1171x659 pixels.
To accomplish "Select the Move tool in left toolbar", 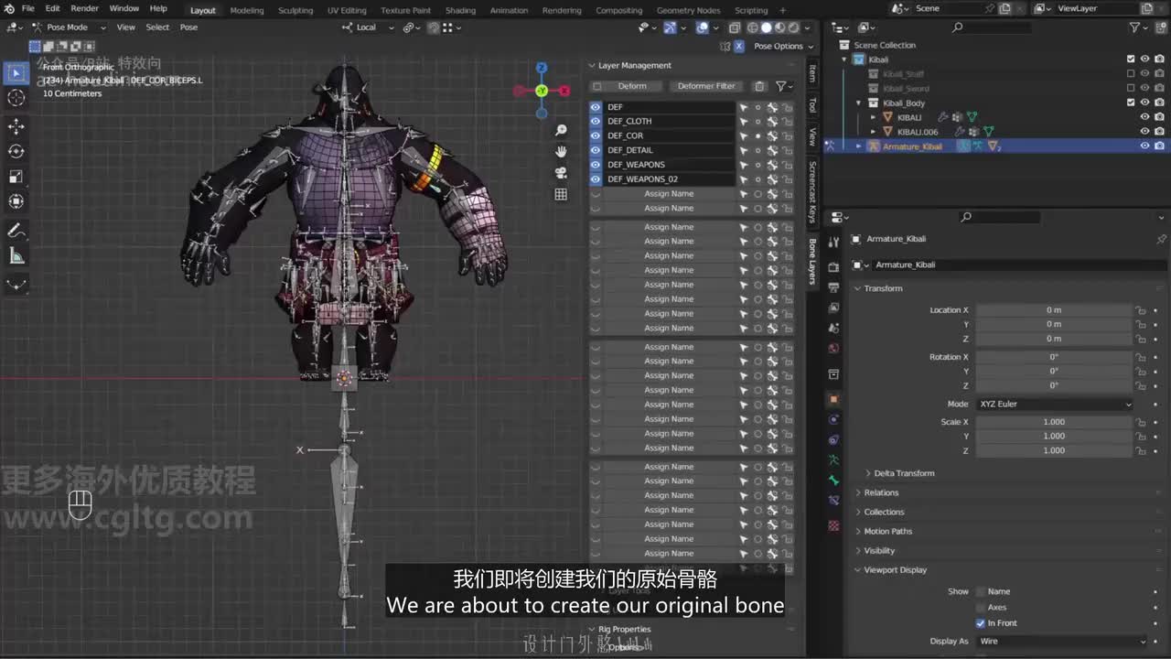I will (x=16, y=125).
